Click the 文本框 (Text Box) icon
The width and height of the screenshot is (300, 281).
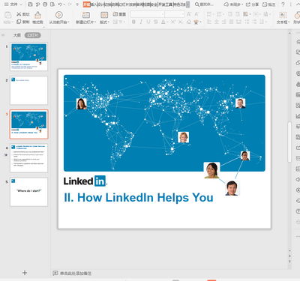(x=283, y=15)
